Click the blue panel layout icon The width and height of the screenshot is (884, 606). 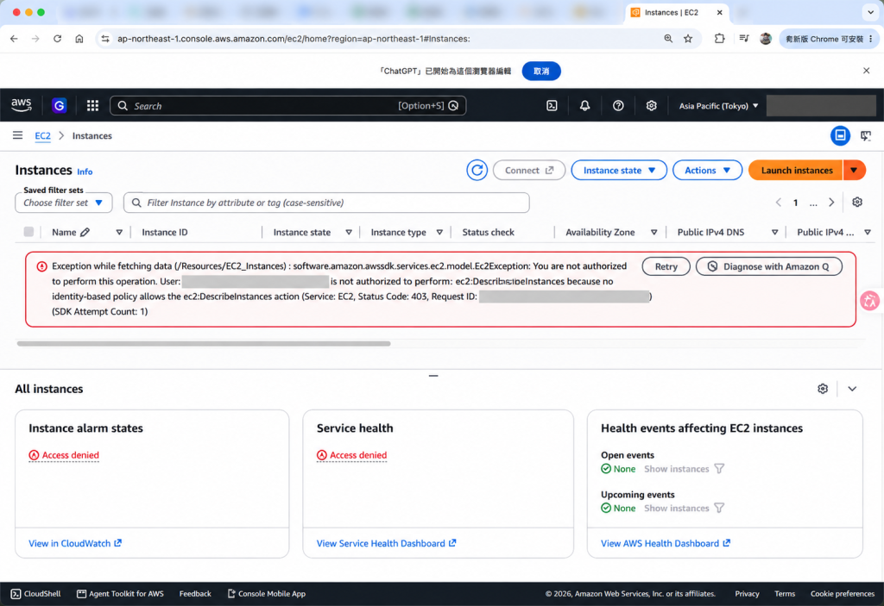coord(840,135)
